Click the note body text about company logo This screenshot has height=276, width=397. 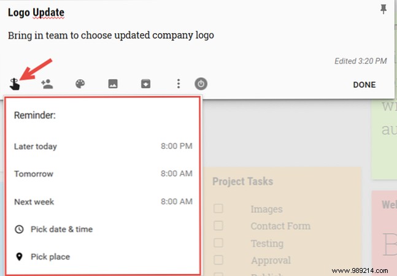pos(111,36)
